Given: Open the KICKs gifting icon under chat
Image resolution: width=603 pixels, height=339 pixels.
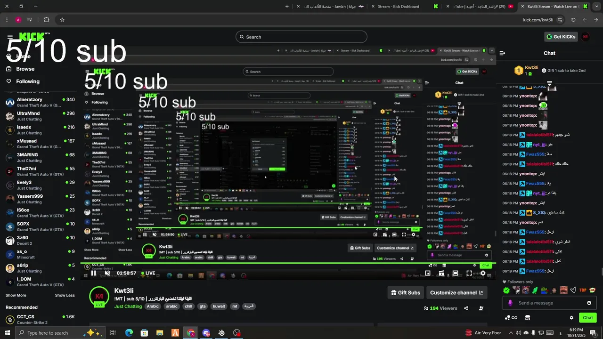Looking at the screenshot, I should pos(511,318).
